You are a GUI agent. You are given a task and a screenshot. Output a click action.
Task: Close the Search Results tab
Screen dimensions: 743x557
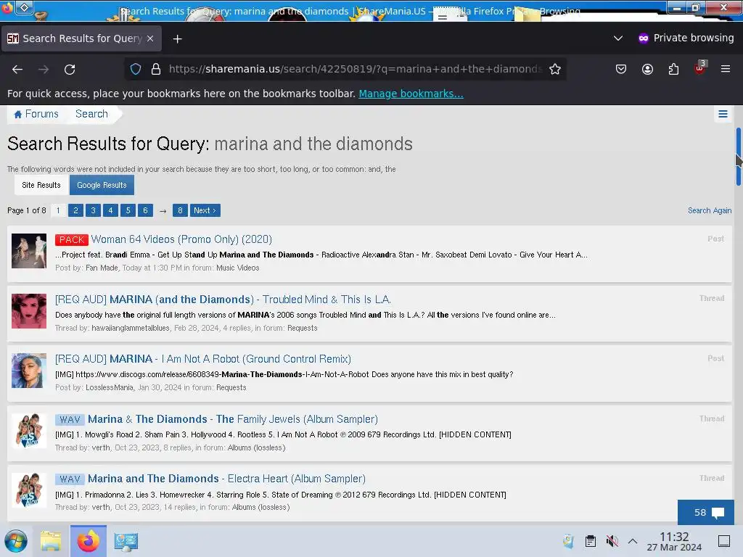tap(150, 38)
